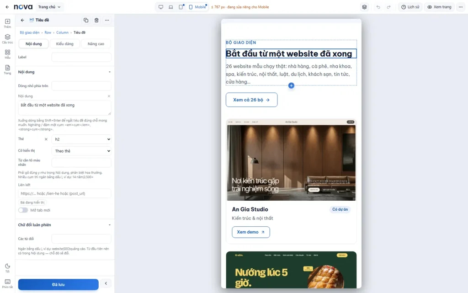The width and height of the screenshot is (468, 293).
Task: Open Tiêu đề panel more options
Action: (x=107, y=20)
